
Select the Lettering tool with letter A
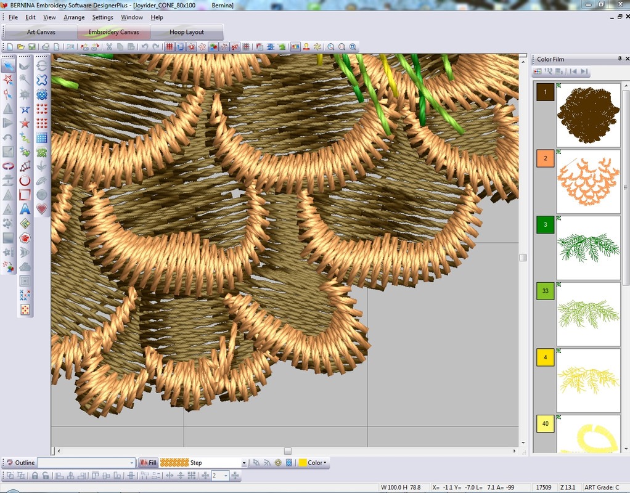tap(25, 209)
